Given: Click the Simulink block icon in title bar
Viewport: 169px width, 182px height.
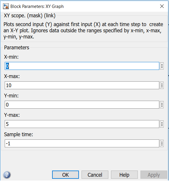Looking at the screenshot, I should (x=6, y=6).
